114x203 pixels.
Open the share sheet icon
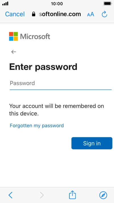(72, 194)
